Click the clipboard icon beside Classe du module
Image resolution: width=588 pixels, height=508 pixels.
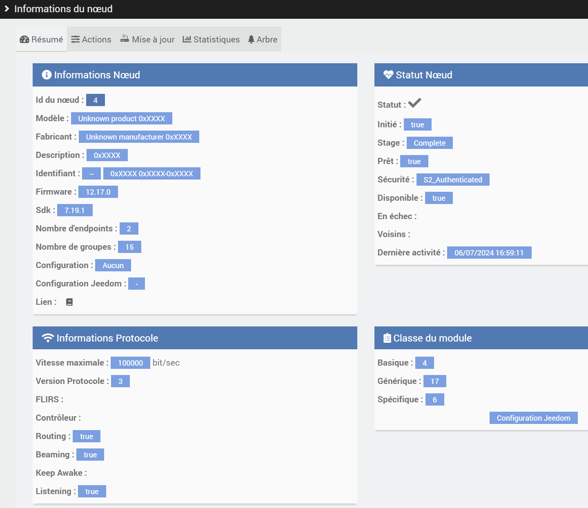(387, 338)
